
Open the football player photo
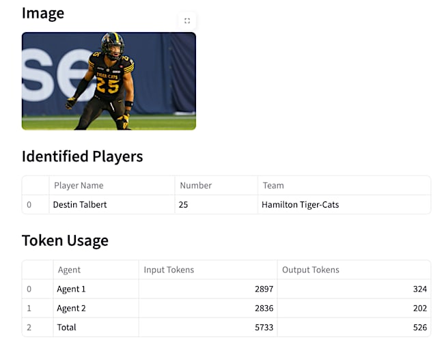click(109, 81)
